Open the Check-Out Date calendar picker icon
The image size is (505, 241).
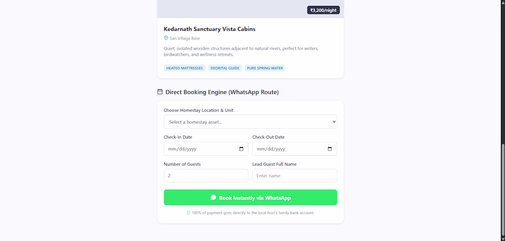[x=330, y=149]
